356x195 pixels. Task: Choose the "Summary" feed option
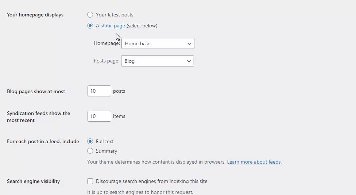pos(90,151)
